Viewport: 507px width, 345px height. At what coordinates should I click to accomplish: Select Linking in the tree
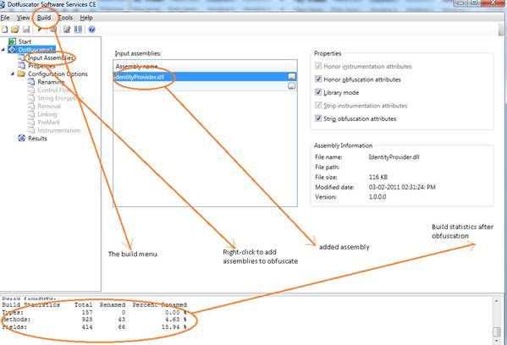point(47,114)
